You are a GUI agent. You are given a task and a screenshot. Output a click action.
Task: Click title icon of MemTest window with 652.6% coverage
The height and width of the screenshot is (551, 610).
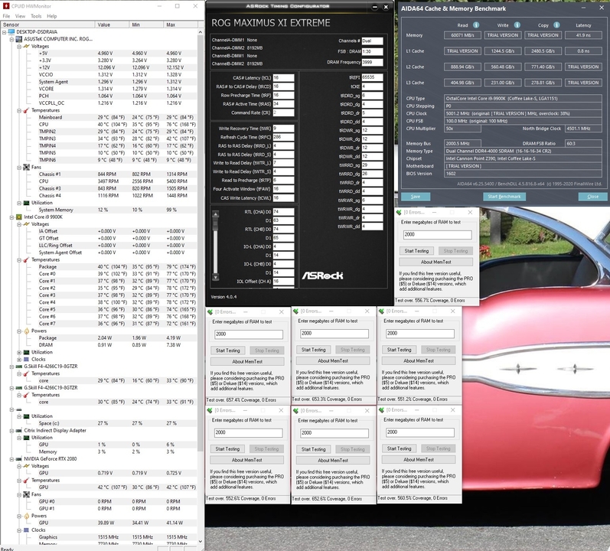pyautogui.click(x=295, y=411)
